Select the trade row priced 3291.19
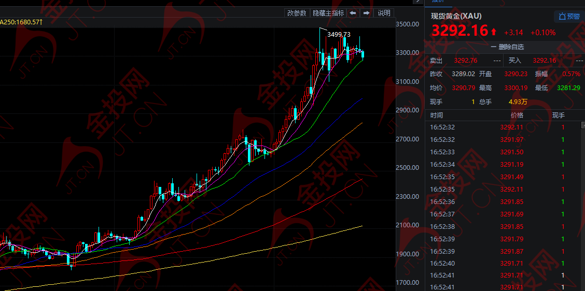This screenshot has height=291, width=585. pyautogui.click(x=503, y=164)
